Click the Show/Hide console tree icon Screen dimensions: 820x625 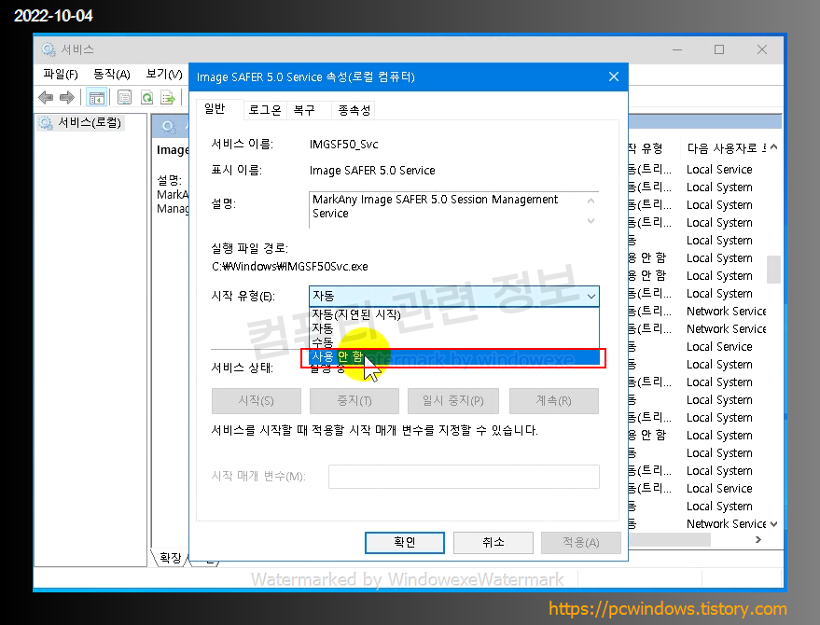(x=97, y=97)
